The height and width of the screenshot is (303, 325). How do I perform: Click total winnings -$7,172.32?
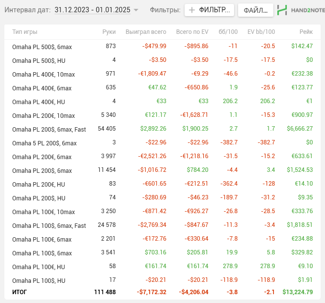coord(152,292)
